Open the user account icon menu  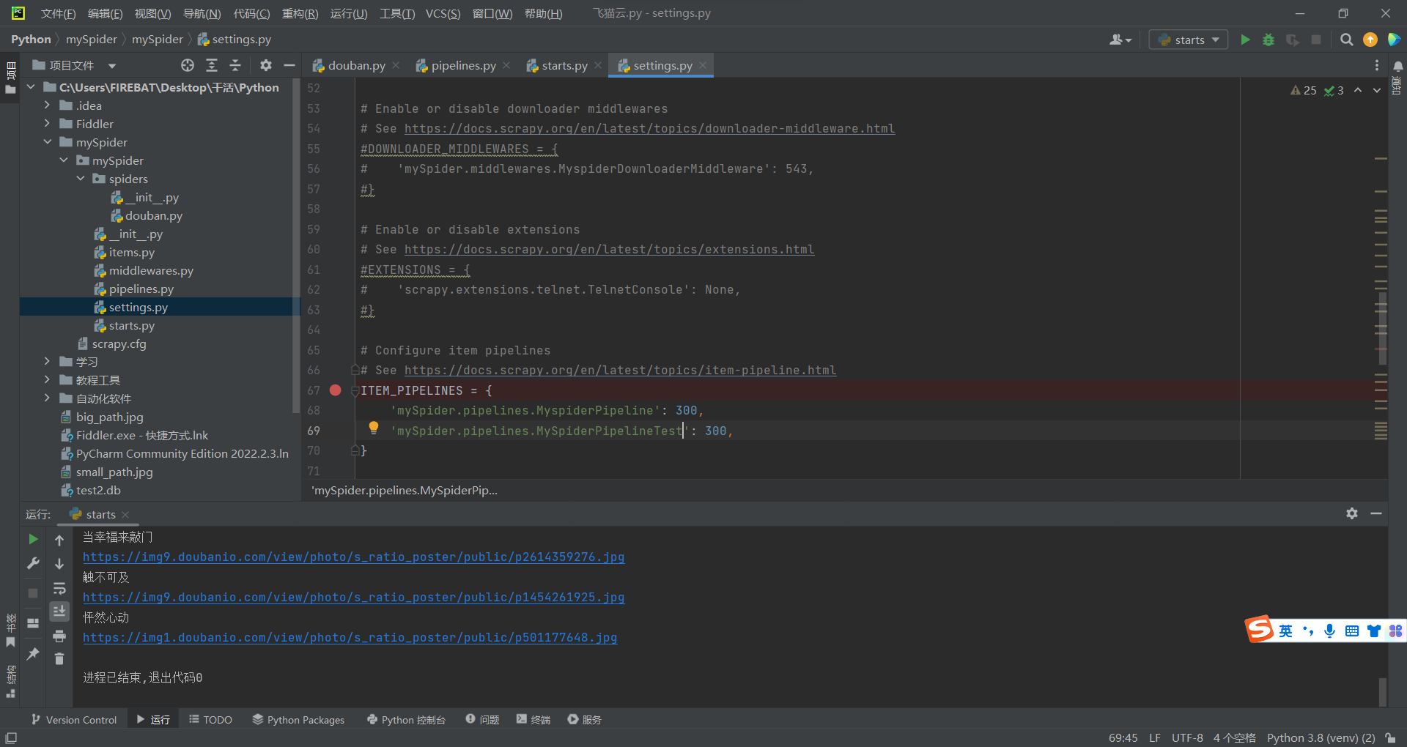(x=1120, y=40)
